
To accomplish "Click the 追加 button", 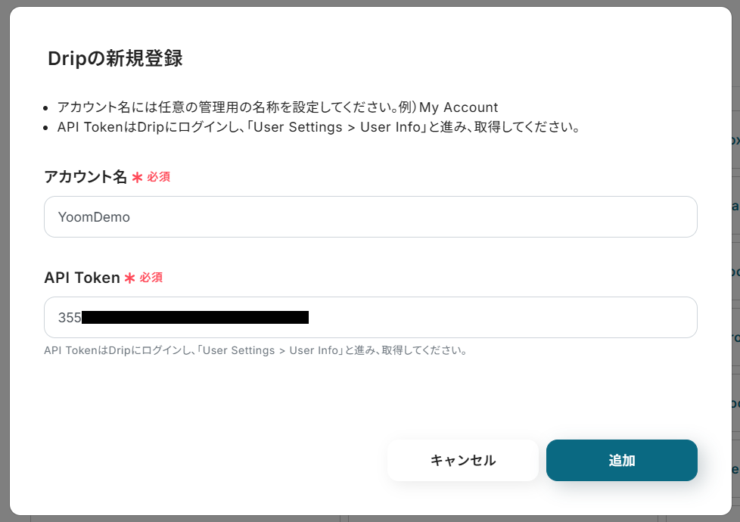I will [621, 460].
